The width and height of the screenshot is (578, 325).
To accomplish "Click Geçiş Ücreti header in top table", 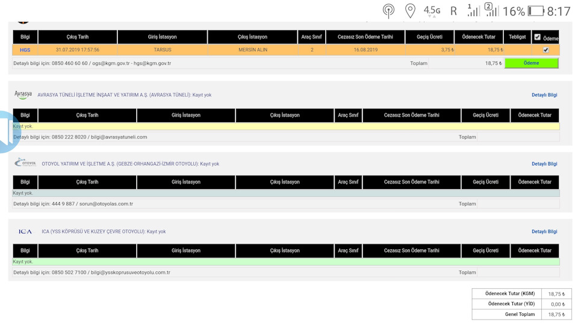I will tap(429, 37).
